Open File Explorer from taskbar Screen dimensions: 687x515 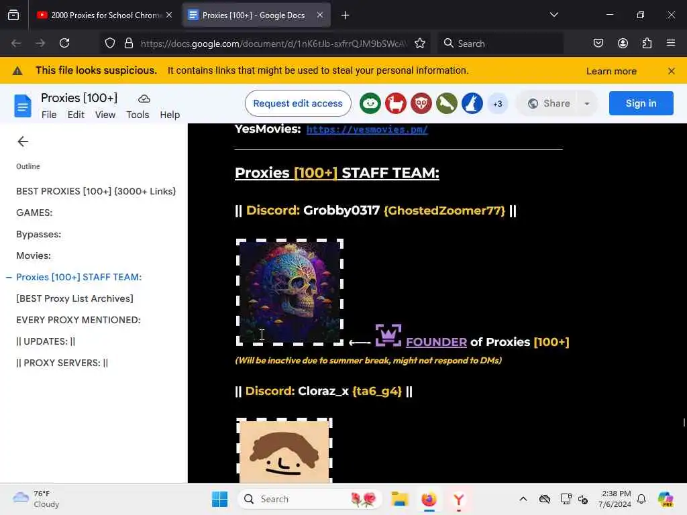(x=400, y=499)
